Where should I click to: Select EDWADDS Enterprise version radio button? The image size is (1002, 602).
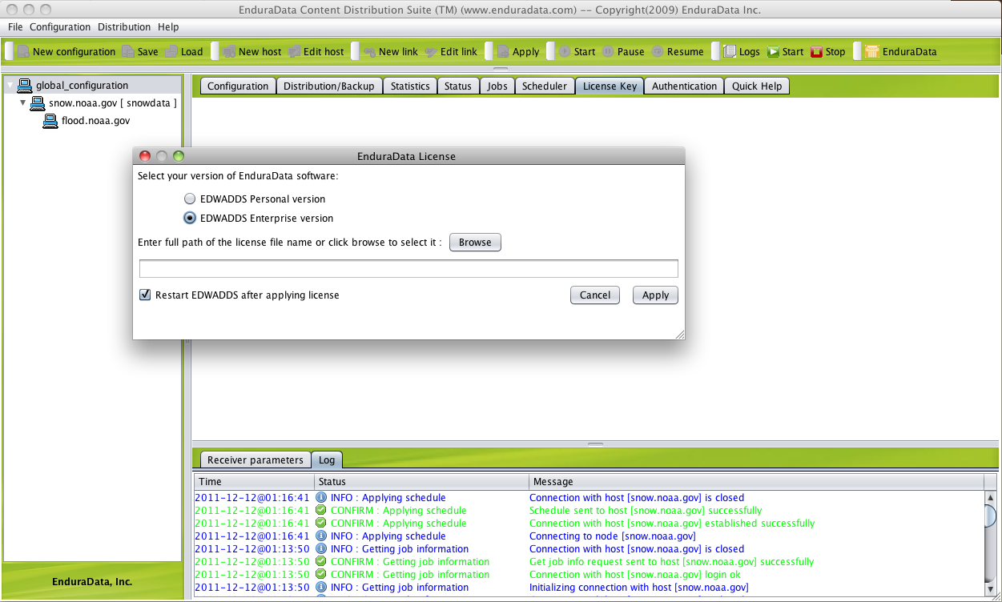[x=190, y=218]
